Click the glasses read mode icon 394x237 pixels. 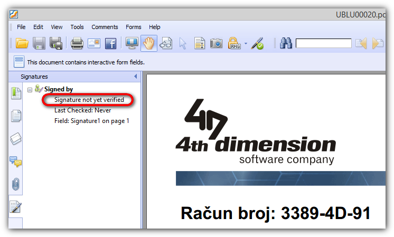click(x=166, y=43)
